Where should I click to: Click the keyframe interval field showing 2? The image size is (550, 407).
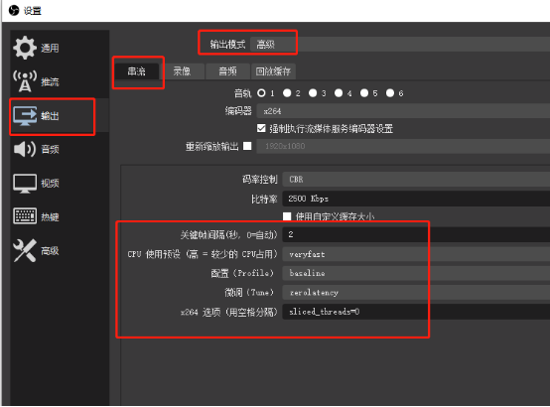416,234
